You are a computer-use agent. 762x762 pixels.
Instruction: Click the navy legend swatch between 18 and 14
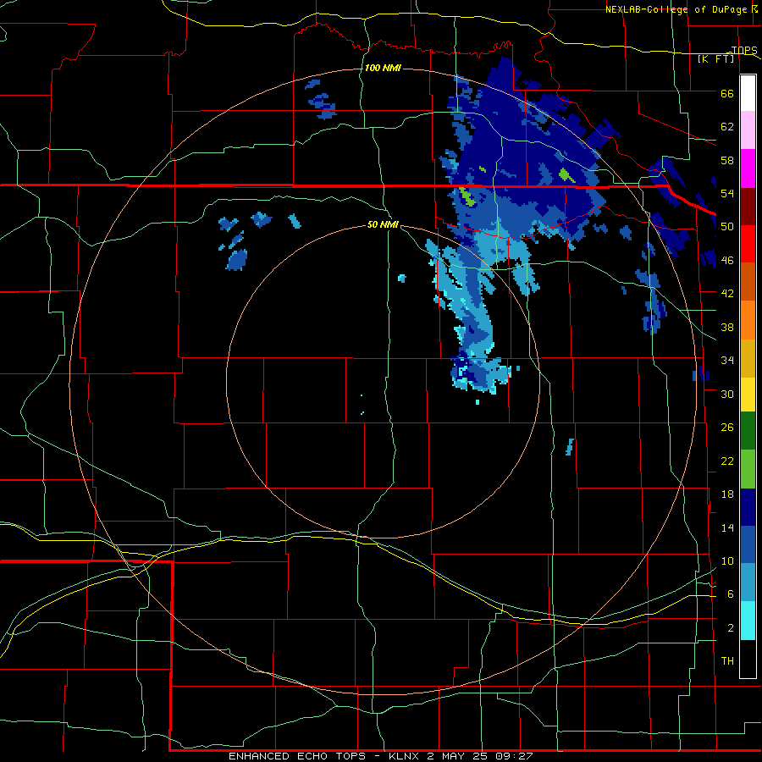pyautogui.click(x=748, y=507)
